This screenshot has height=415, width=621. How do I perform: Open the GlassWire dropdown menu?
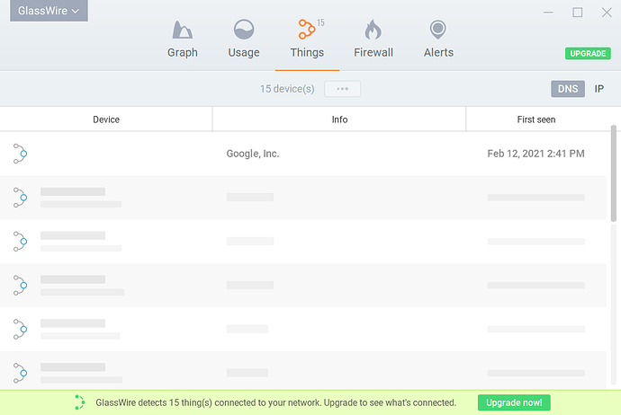[x=49, y=11]
